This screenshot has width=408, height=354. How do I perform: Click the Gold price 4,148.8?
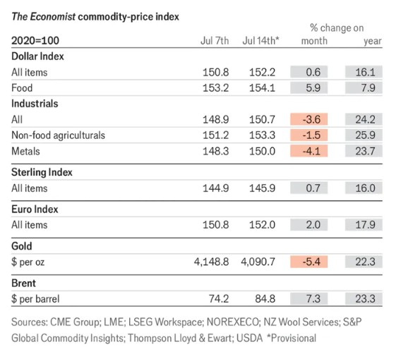point(211,262)
